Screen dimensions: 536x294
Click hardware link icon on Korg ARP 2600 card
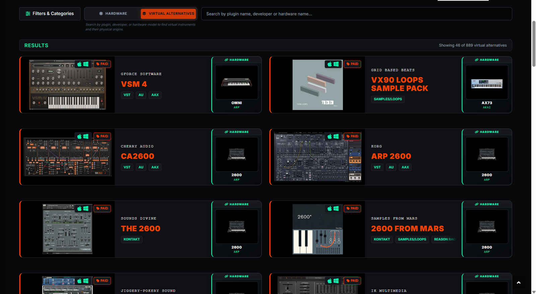(477, 132)
